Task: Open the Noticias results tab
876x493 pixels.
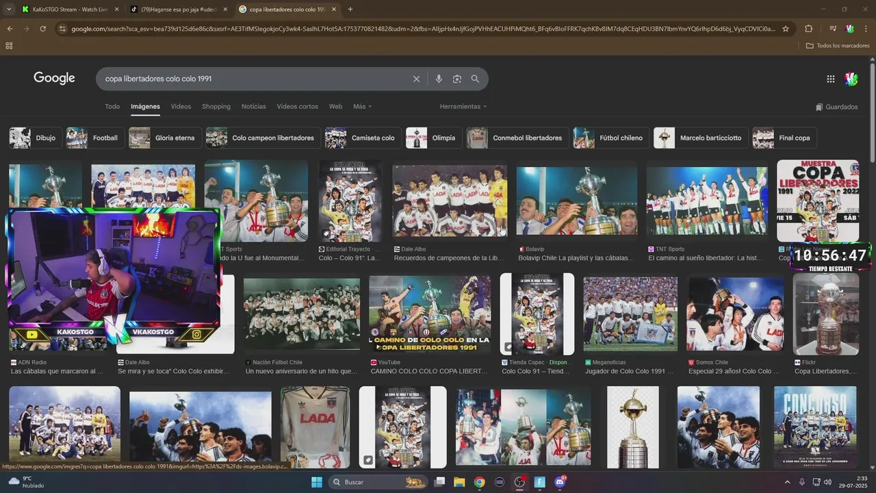Action: (254, 107)
